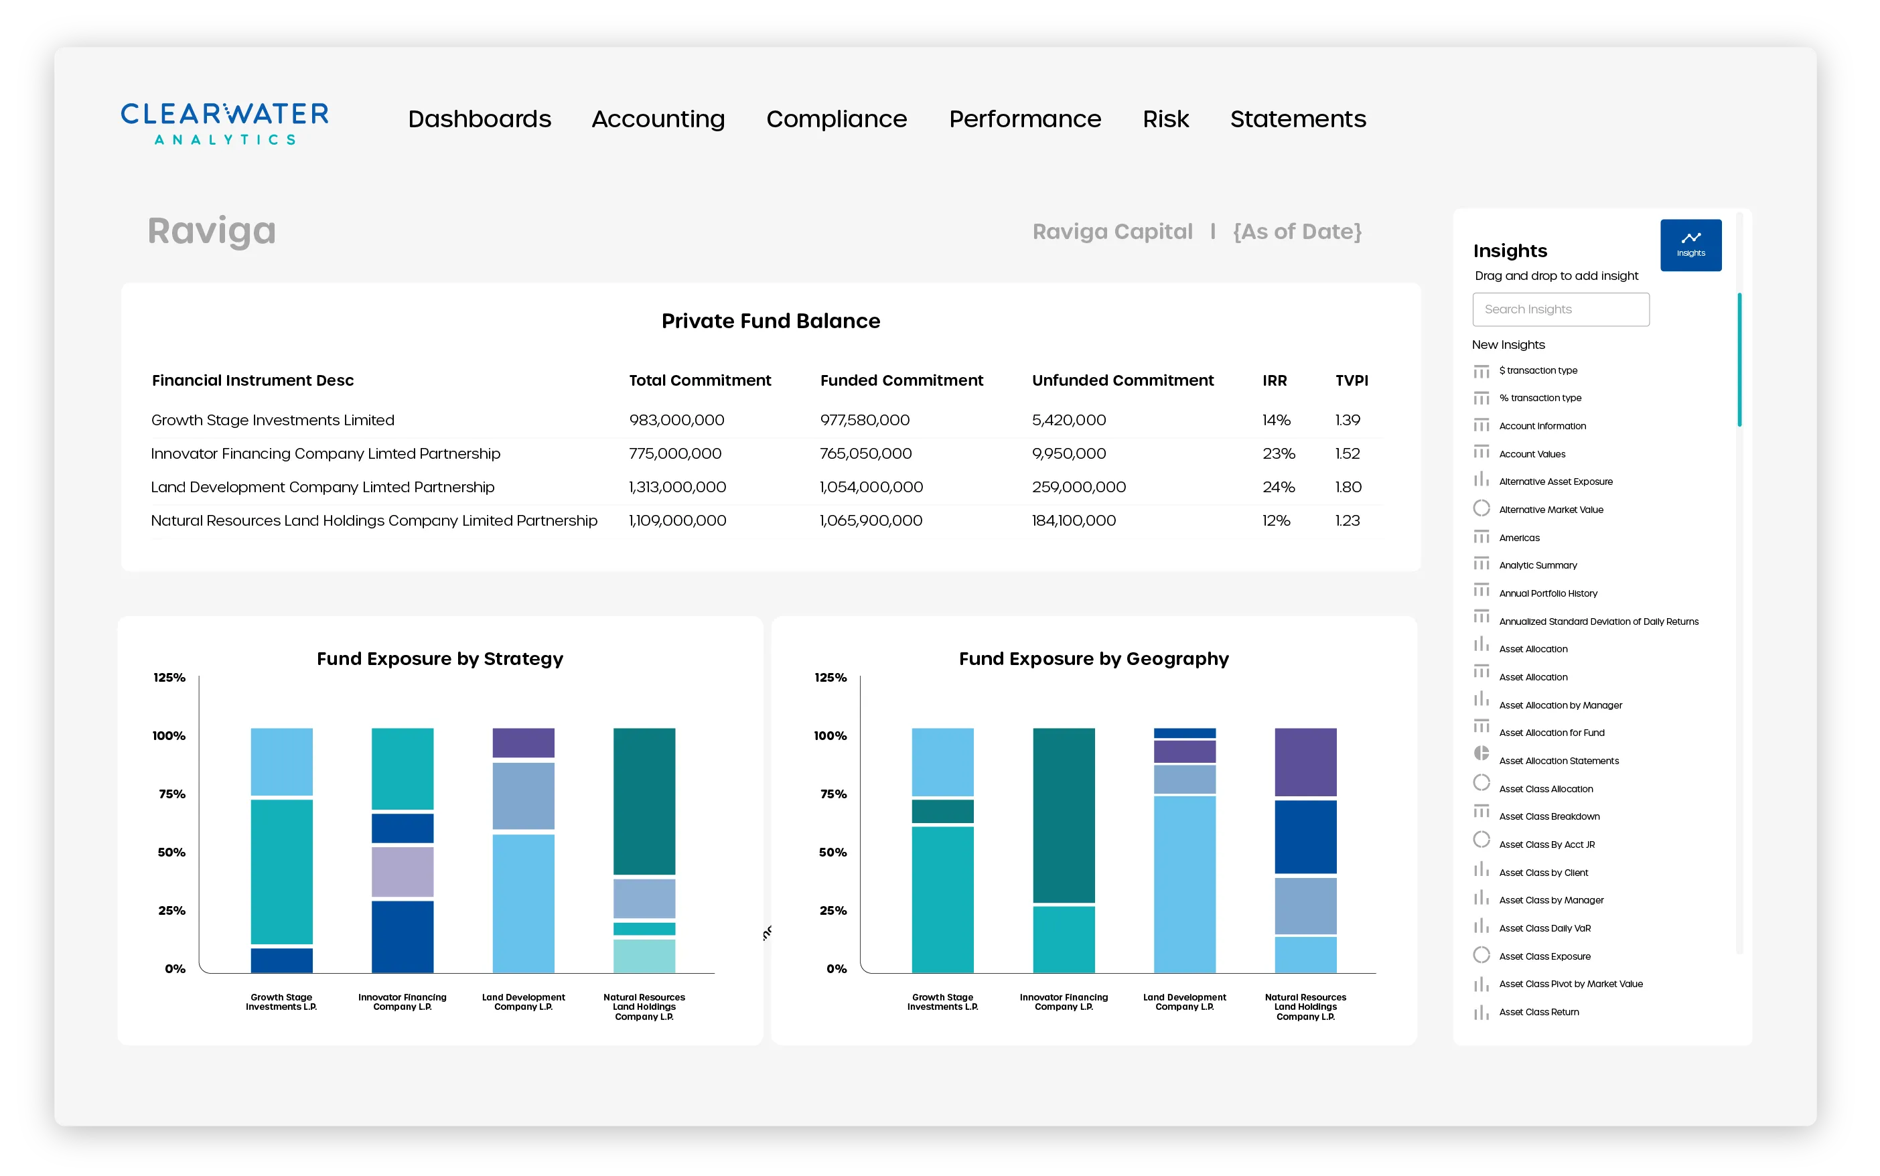
Task: Click bar chart icon beside Asset Class Daily VaR
Action: coord(1481,926)
